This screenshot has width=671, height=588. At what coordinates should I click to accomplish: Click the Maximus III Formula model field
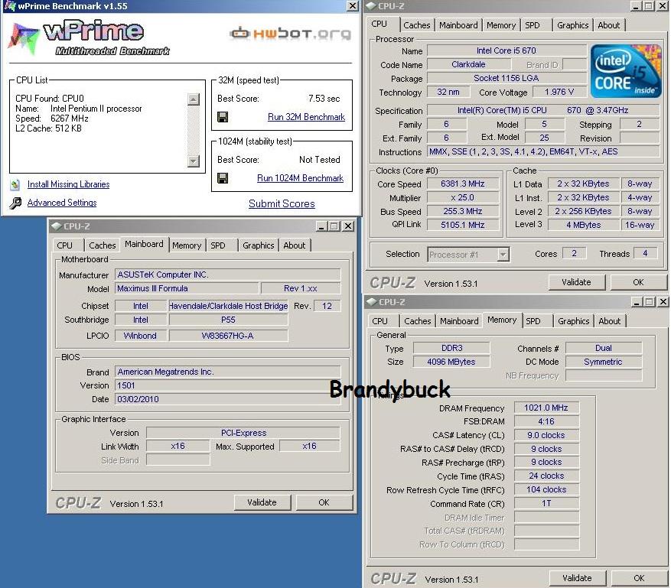[187, 289]
